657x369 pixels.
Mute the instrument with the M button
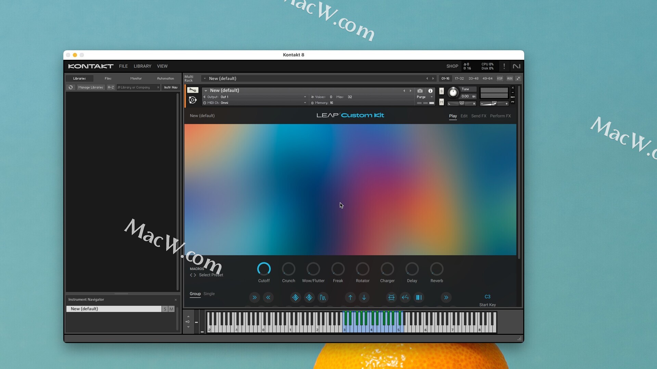(441, 102)
